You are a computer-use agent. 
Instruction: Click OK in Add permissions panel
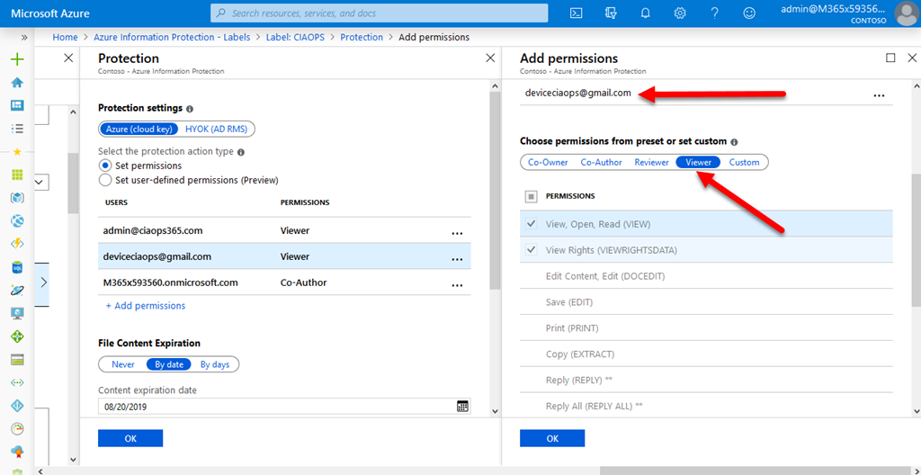(551, 438)
